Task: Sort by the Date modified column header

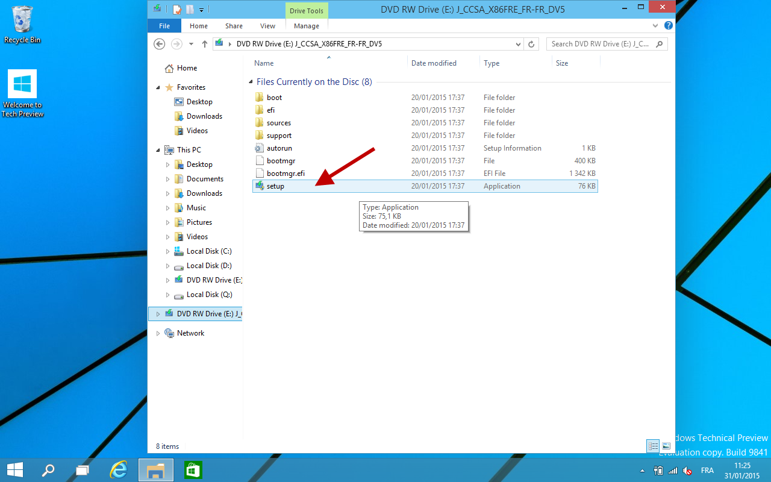Action: pyautogui.click(x=434, y=63)
